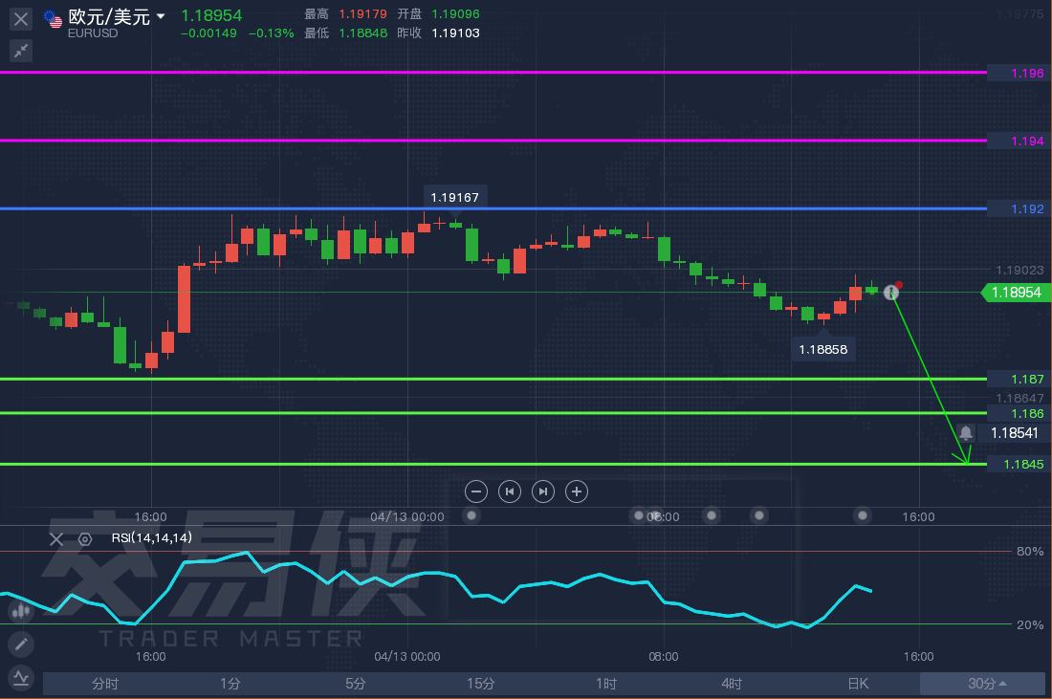Expand the 30分 timeframe dropdown
1052x699 pixels.
click(982, 684)
